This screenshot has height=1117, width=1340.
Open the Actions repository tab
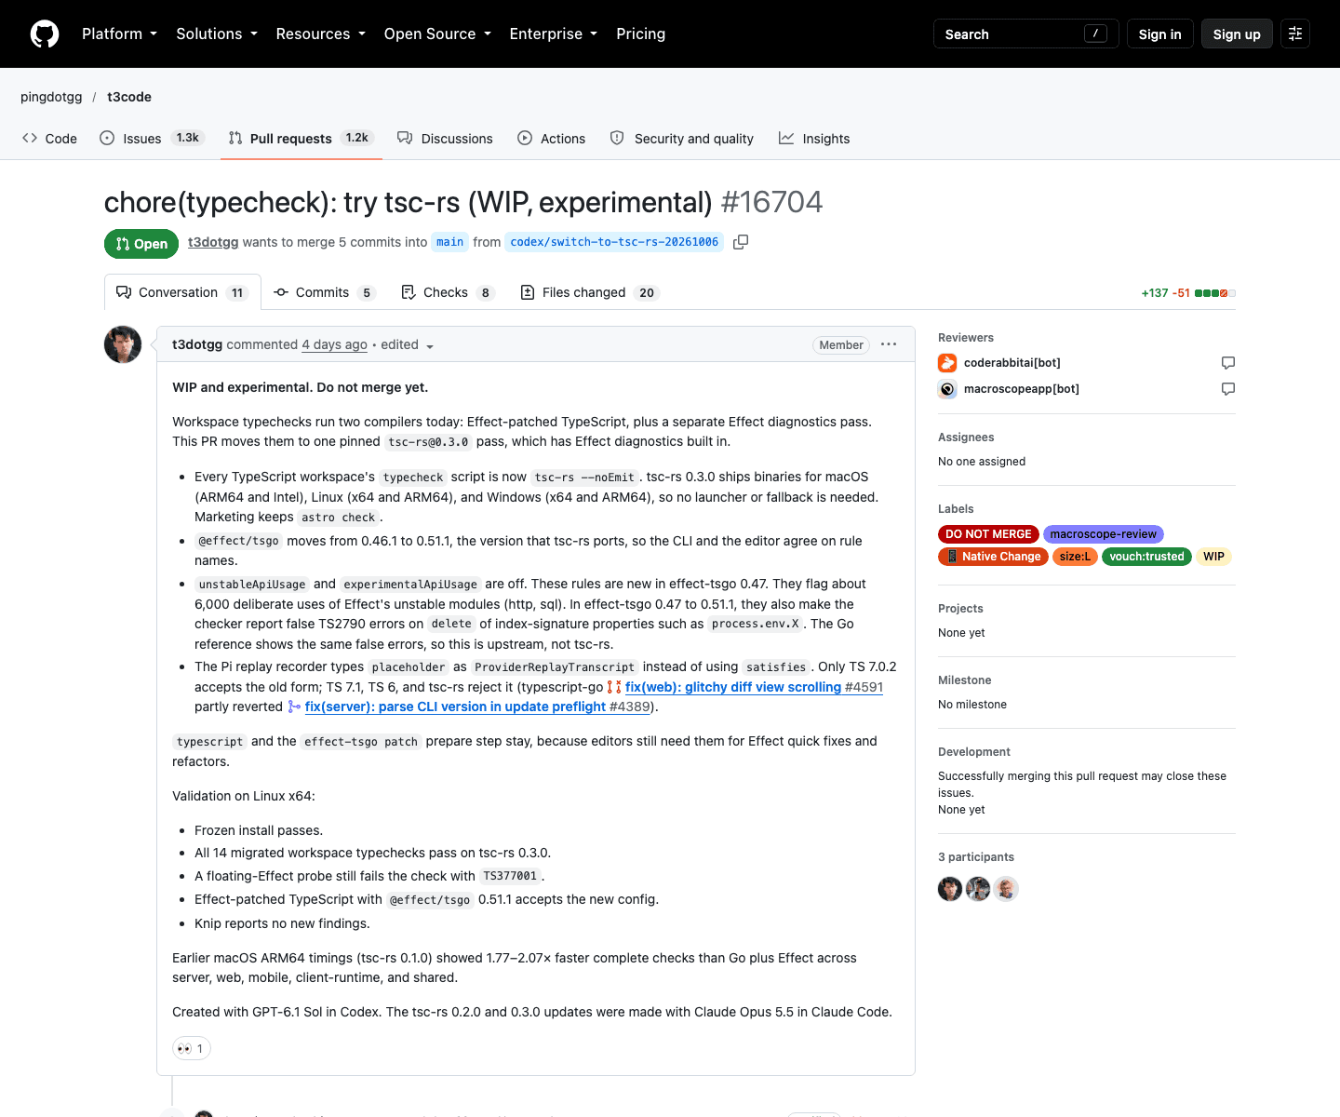pyautogui.click(x=552, y=138)
